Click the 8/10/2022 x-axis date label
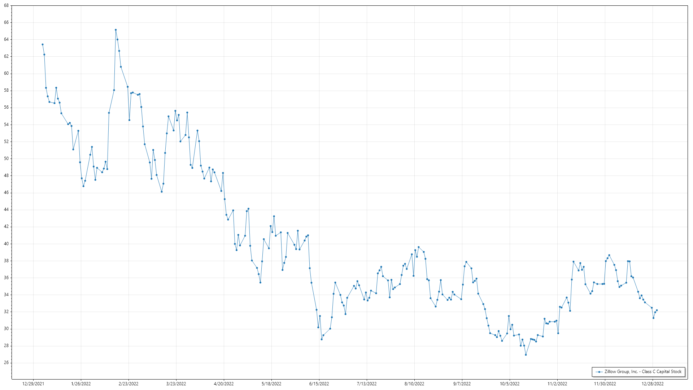693x390 pixels. [x=414, y=384]
